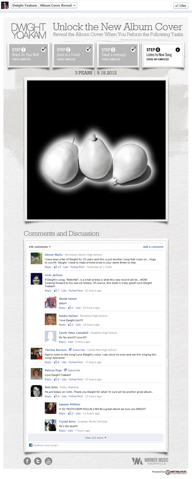Click Dwight Yoakam page name button
192x479 pixels.
coord(25,5)
